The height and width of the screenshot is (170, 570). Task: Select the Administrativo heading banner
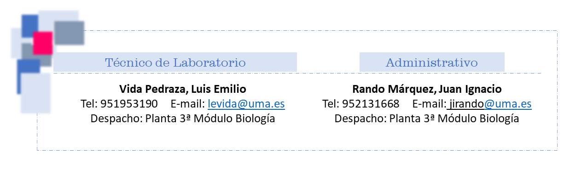tap(432, 62)
